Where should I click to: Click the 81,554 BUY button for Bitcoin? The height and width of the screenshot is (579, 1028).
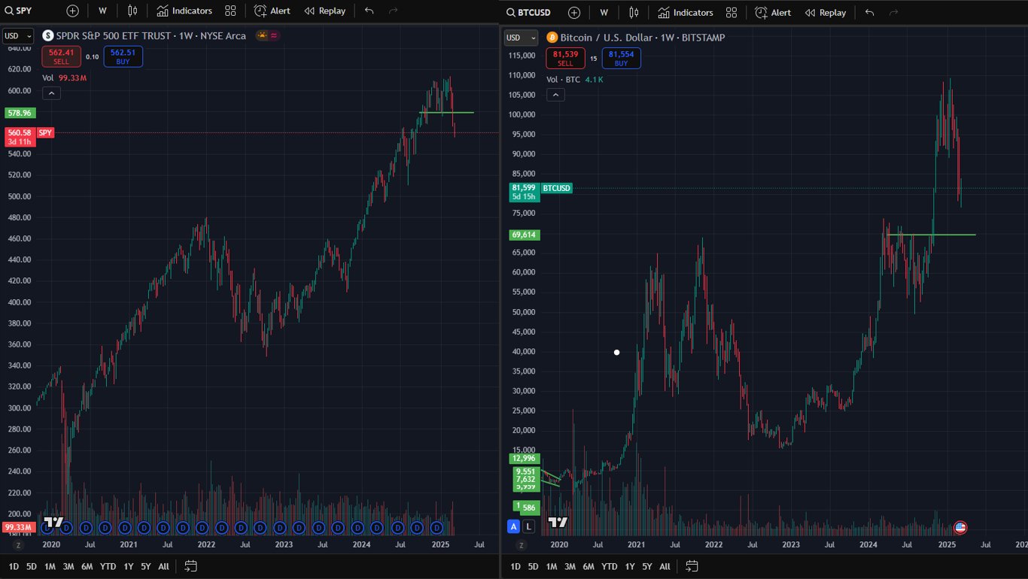(621, 59)
